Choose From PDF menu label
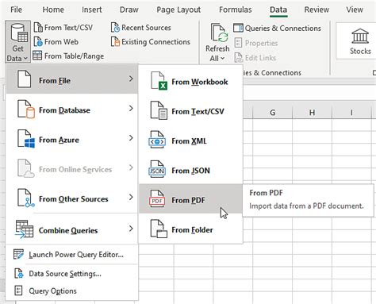This screenshot has width=376, height=304. 188,200
